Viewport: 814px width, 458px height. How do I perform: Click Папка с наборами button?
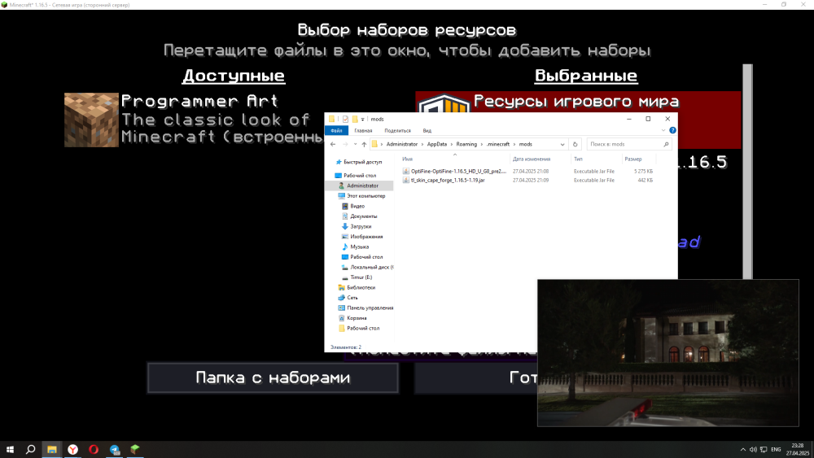[x=273, y=377]
